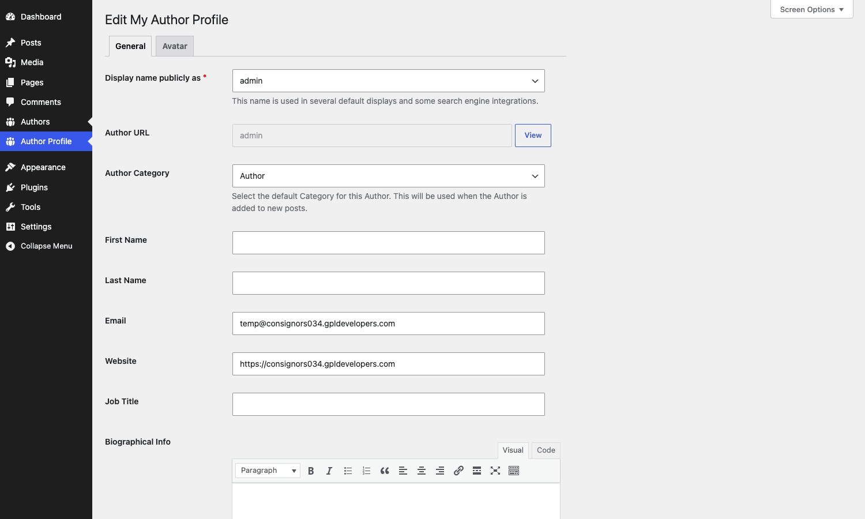This screenshot has height=519, width=865.
Task: Insert or edit link in bio
Action: tap(458, 471)
